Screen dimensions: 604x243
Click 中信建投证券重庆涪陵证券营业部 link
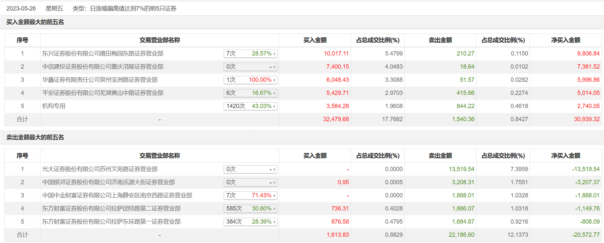point(103,67)
